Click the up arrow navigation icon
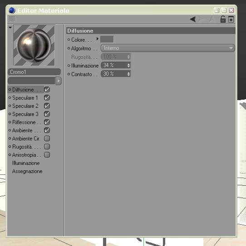The height and width of the screenshot is (246, 246). pyautogui.click(x=212, y=19)
